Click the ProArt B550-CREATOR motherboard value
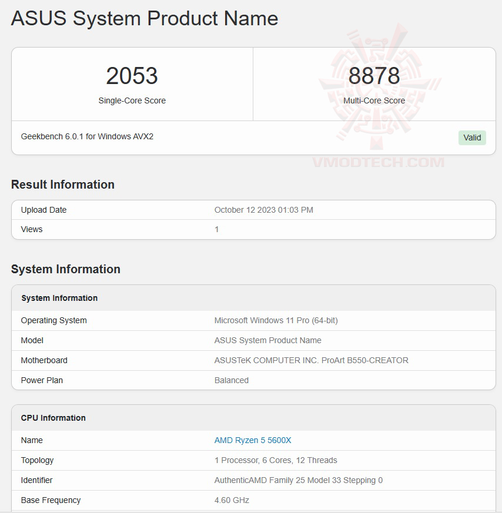The image size is (502, 513). click(x=311, y=360)
